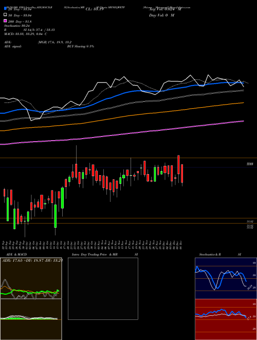The height and width of the screenshot is (340, 257).
Task: Click the magenta 200 Day legend swatch
Action: tap(5, 21)
